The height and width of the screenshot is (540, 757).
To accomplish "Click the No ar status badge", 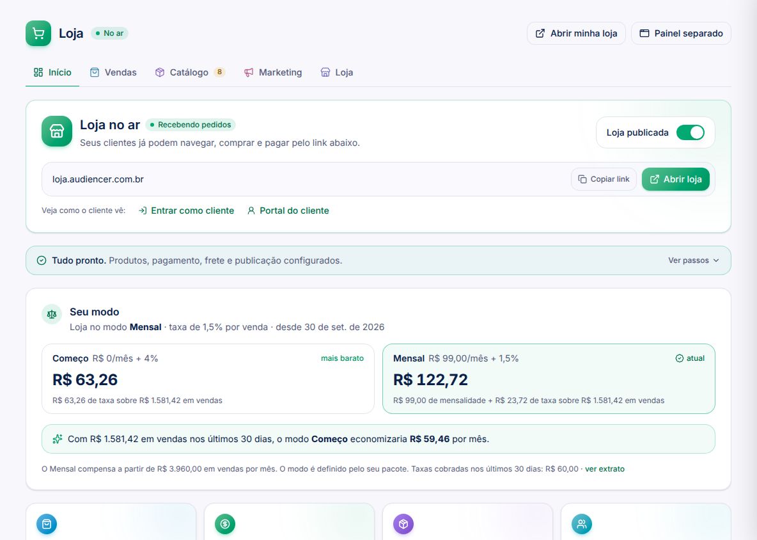I will 109,33.
